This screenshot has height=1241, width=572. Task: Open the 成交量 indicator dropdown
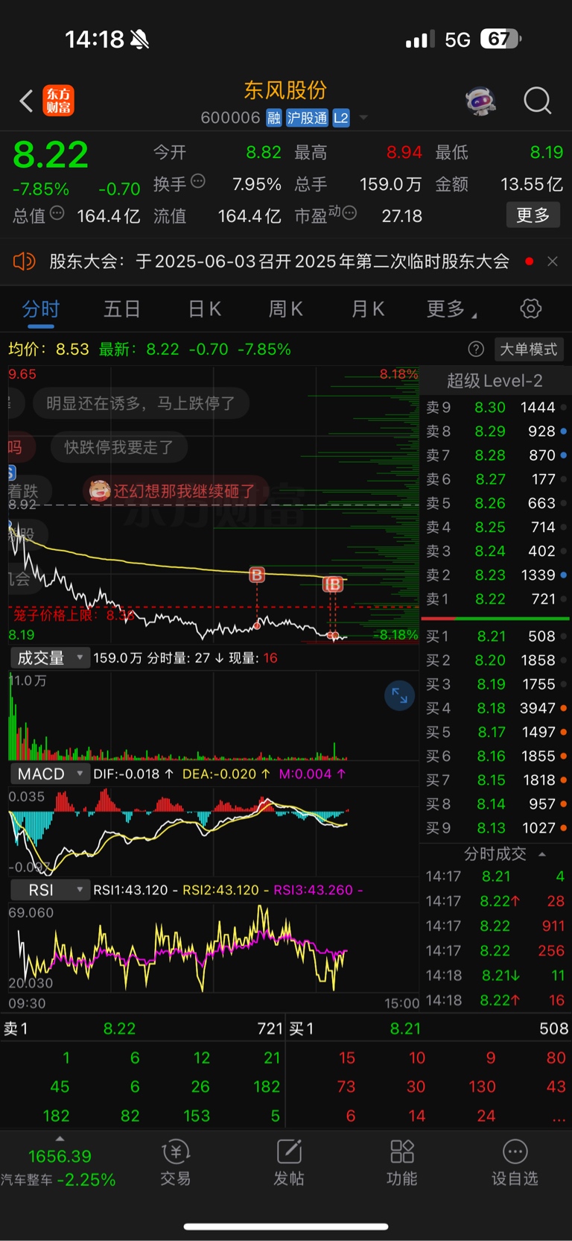49,658
